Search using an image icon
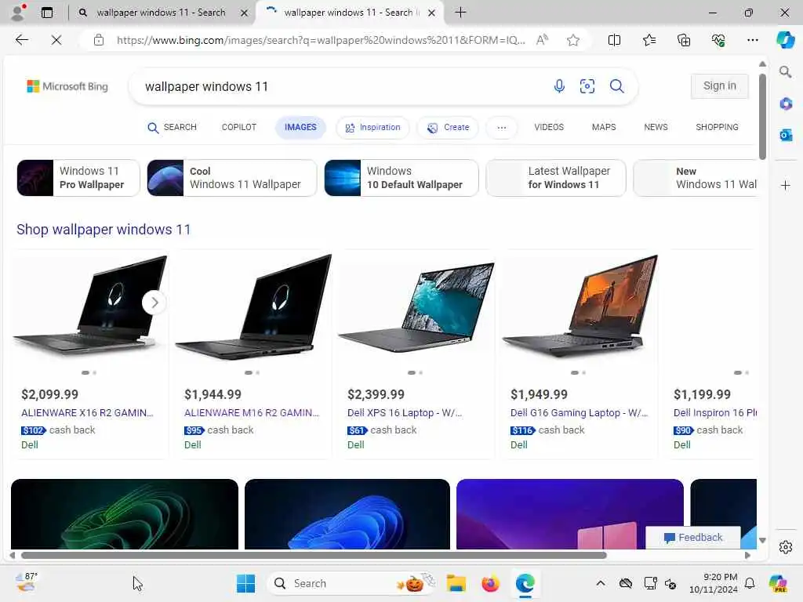 [x=587, y=86]
